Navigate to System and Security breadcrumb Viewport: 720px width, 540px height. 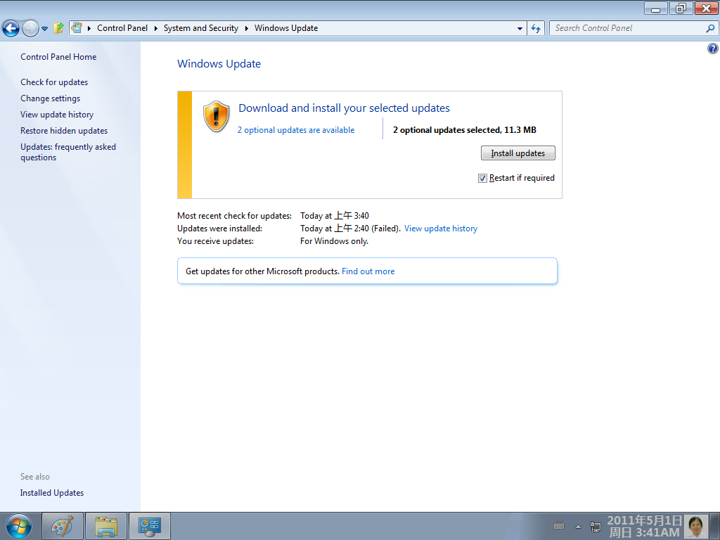point(200,28)
